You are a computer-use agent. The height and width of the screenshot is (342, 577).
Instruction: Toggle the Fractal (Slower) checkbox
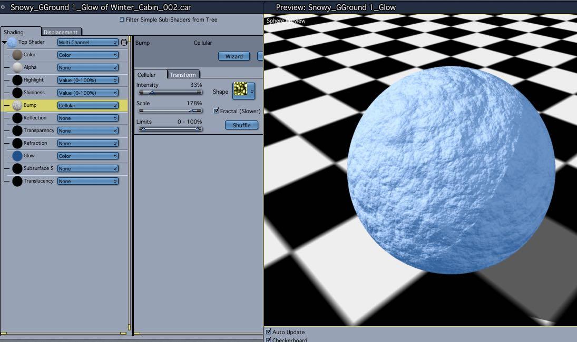(217, 110)
